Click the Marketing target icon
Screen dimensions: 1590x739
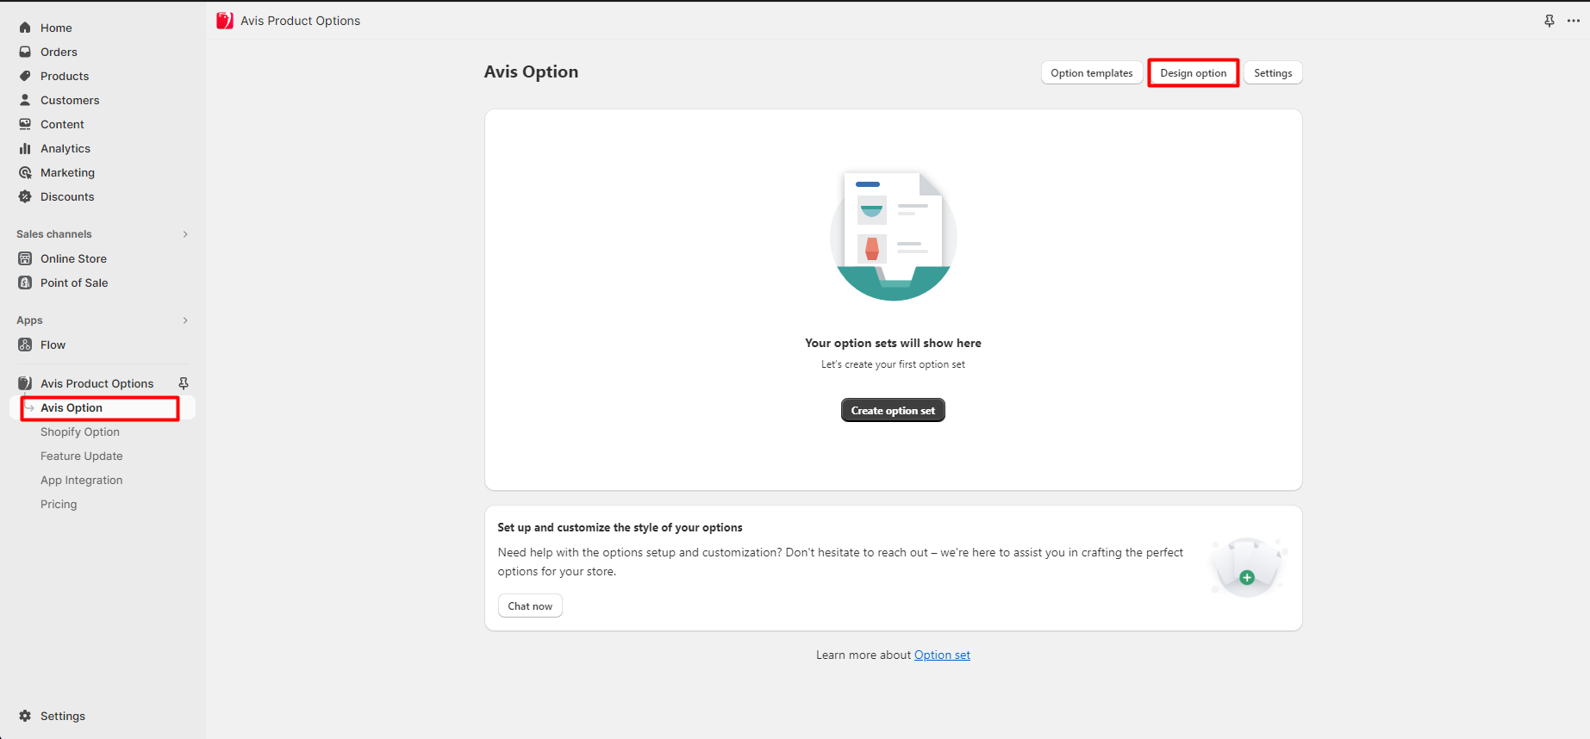[x=25, y=172]
